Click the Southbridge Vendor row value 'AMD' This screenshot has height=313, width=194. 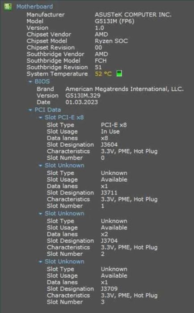(x=101, y=54)
